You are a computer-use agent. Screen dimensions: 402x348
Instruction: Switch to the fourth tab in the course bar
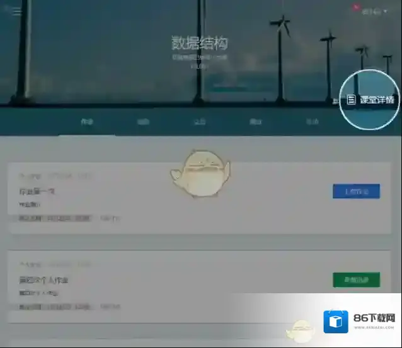pyautogui.click(x=256, y=121)
